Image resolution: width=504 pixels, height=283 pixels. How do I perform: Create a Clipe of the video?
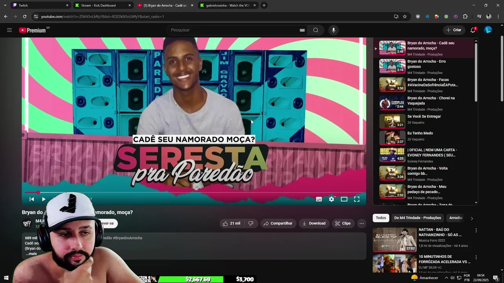pyautogui.click(x=343, y=223)
